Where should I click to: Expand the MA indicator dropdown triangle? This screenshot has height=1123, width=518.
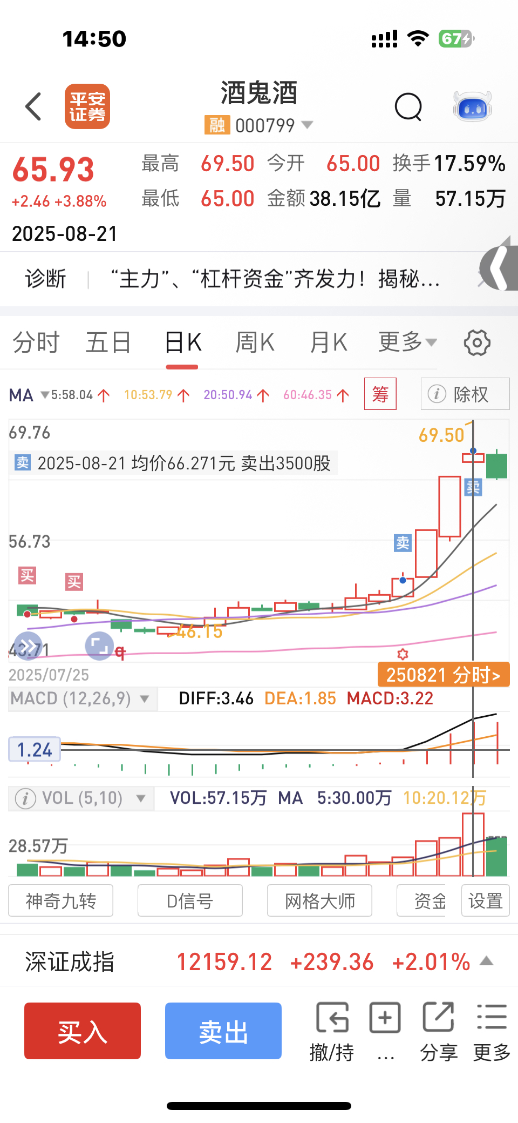45,395
